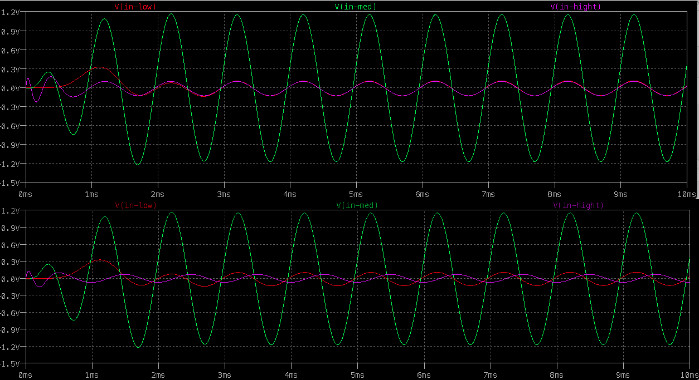Screen dimensions: 699x380
Task: Click -1.2V tick on upper pane's vertical axis
Action: point(11,164)
